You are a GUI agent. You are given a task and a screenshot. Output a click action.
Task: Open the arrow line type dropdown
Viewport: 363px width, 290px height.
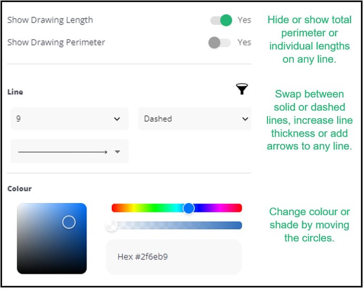tap(70, 151)
